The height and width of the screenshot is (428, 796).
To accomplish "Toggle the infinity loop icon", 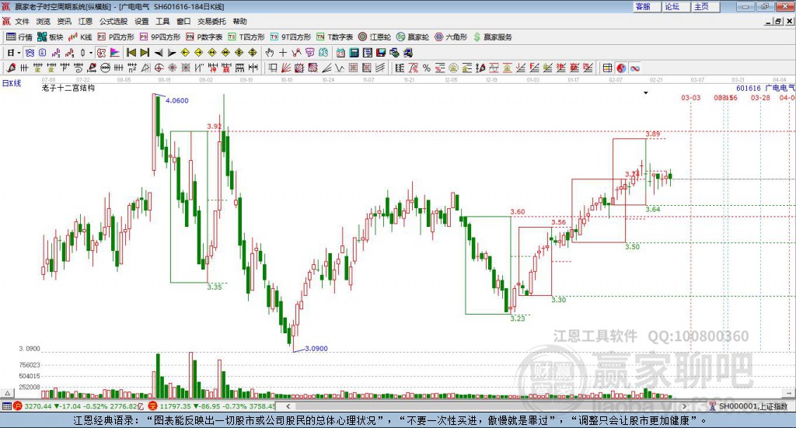I will pyautogui.click(x=635, y=68).
